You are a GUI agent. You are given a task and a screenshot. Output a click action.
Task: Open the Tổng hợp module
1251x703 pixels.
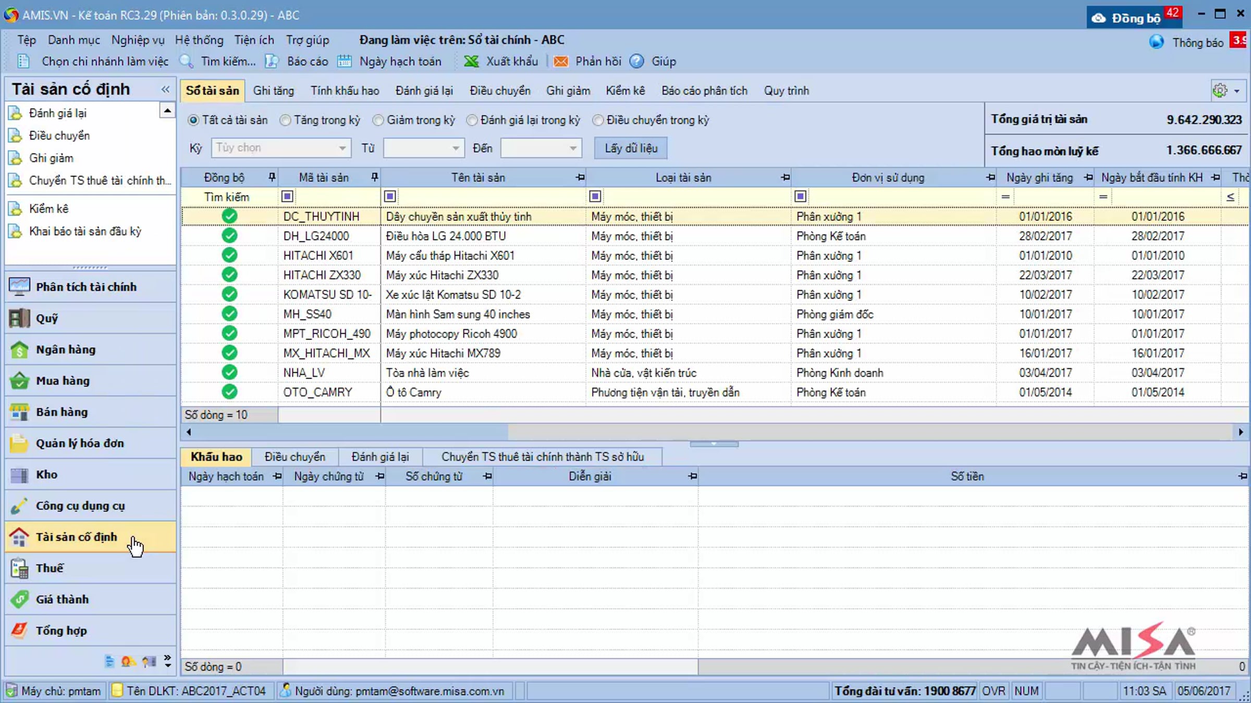(91, 631)
